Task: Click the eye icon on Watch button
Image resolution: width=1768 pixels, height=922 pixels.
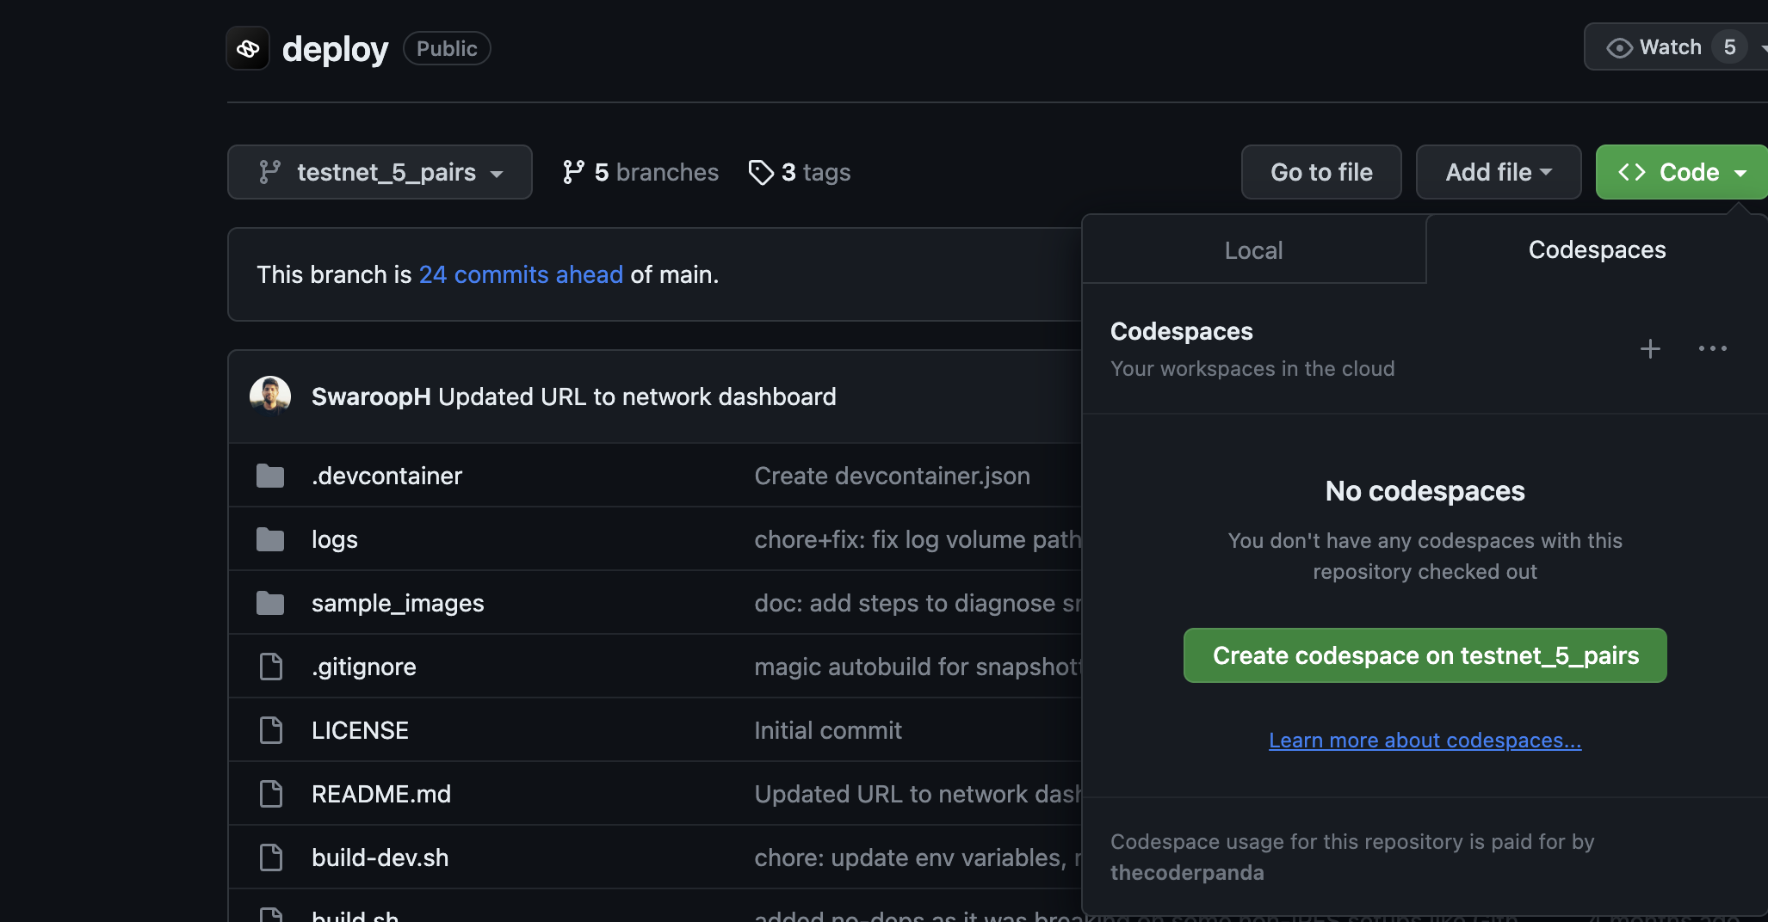Action: [x=1619, y=48]
